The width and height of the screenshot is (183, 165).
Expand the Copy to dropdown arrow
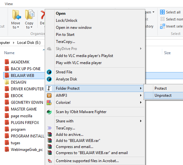(x=31, y=27)
